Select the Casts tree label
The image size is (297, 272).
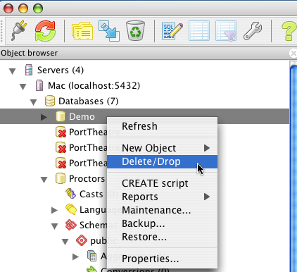91,194
